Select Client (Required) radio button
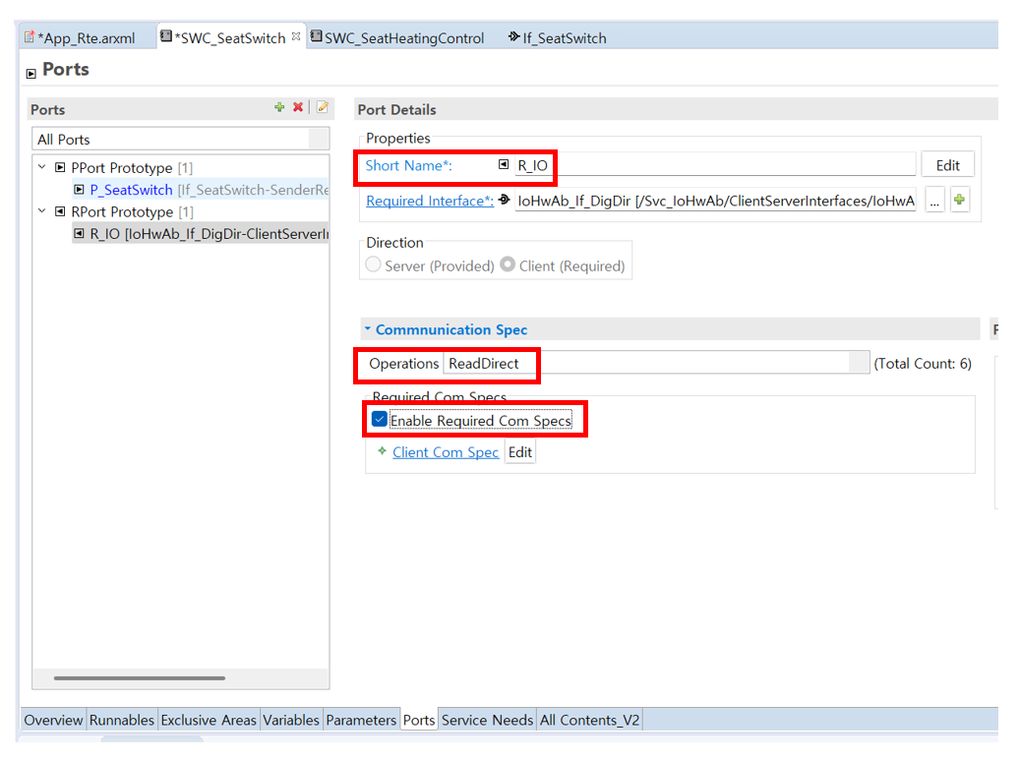The image size is (1020, 761). pos(508,264)
